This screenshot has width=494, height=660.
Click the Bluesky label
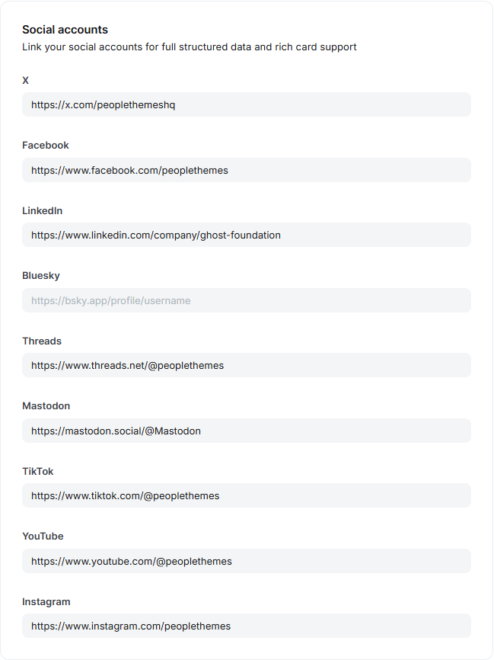click(41, 276)
